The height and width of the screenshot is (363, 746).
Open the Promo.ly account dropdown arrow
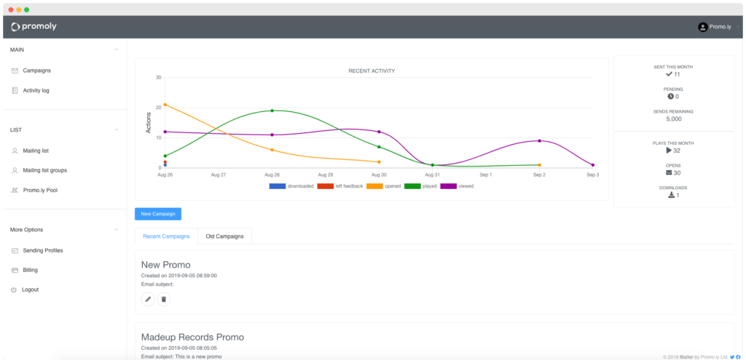tap(737, 27)
